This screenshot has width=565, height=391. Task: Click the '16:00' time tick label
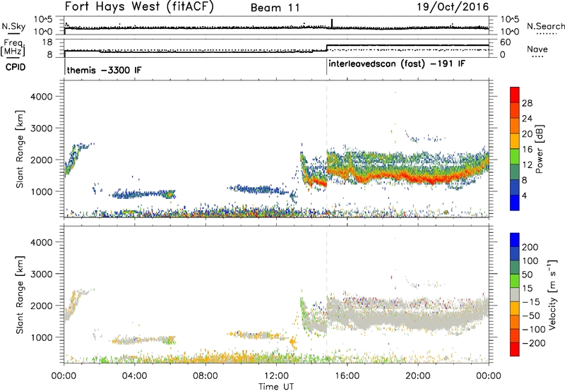coord(347,376)
